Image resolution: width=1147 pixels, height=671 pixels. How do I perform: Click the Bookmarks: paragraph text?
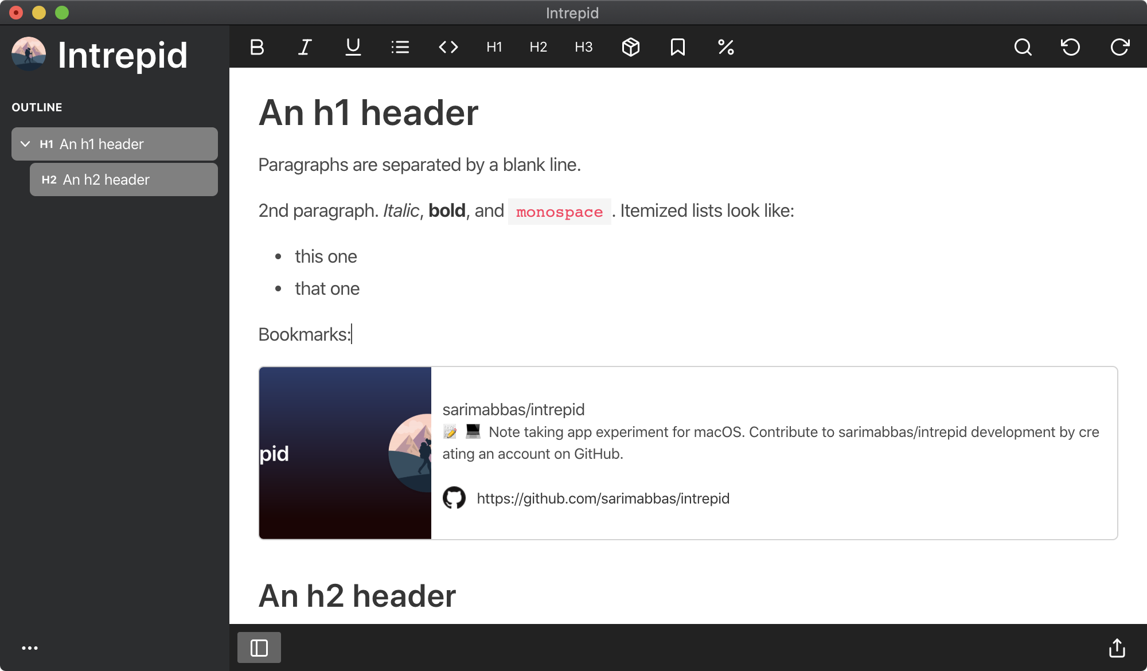(x=305, y=334)
